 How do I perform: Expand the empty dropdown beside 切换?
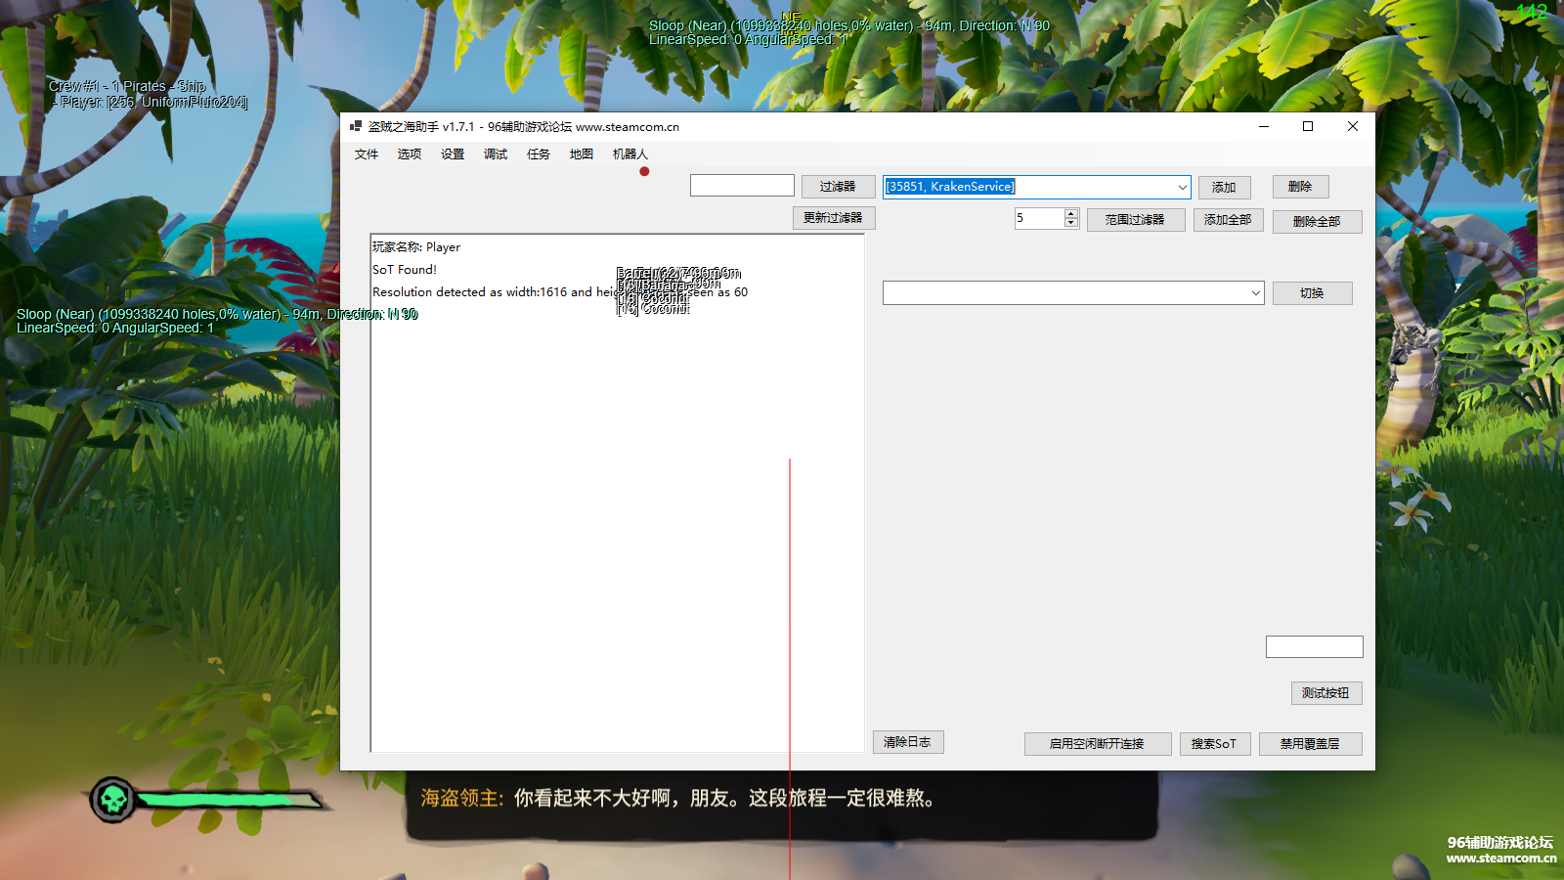point(1255,293)
